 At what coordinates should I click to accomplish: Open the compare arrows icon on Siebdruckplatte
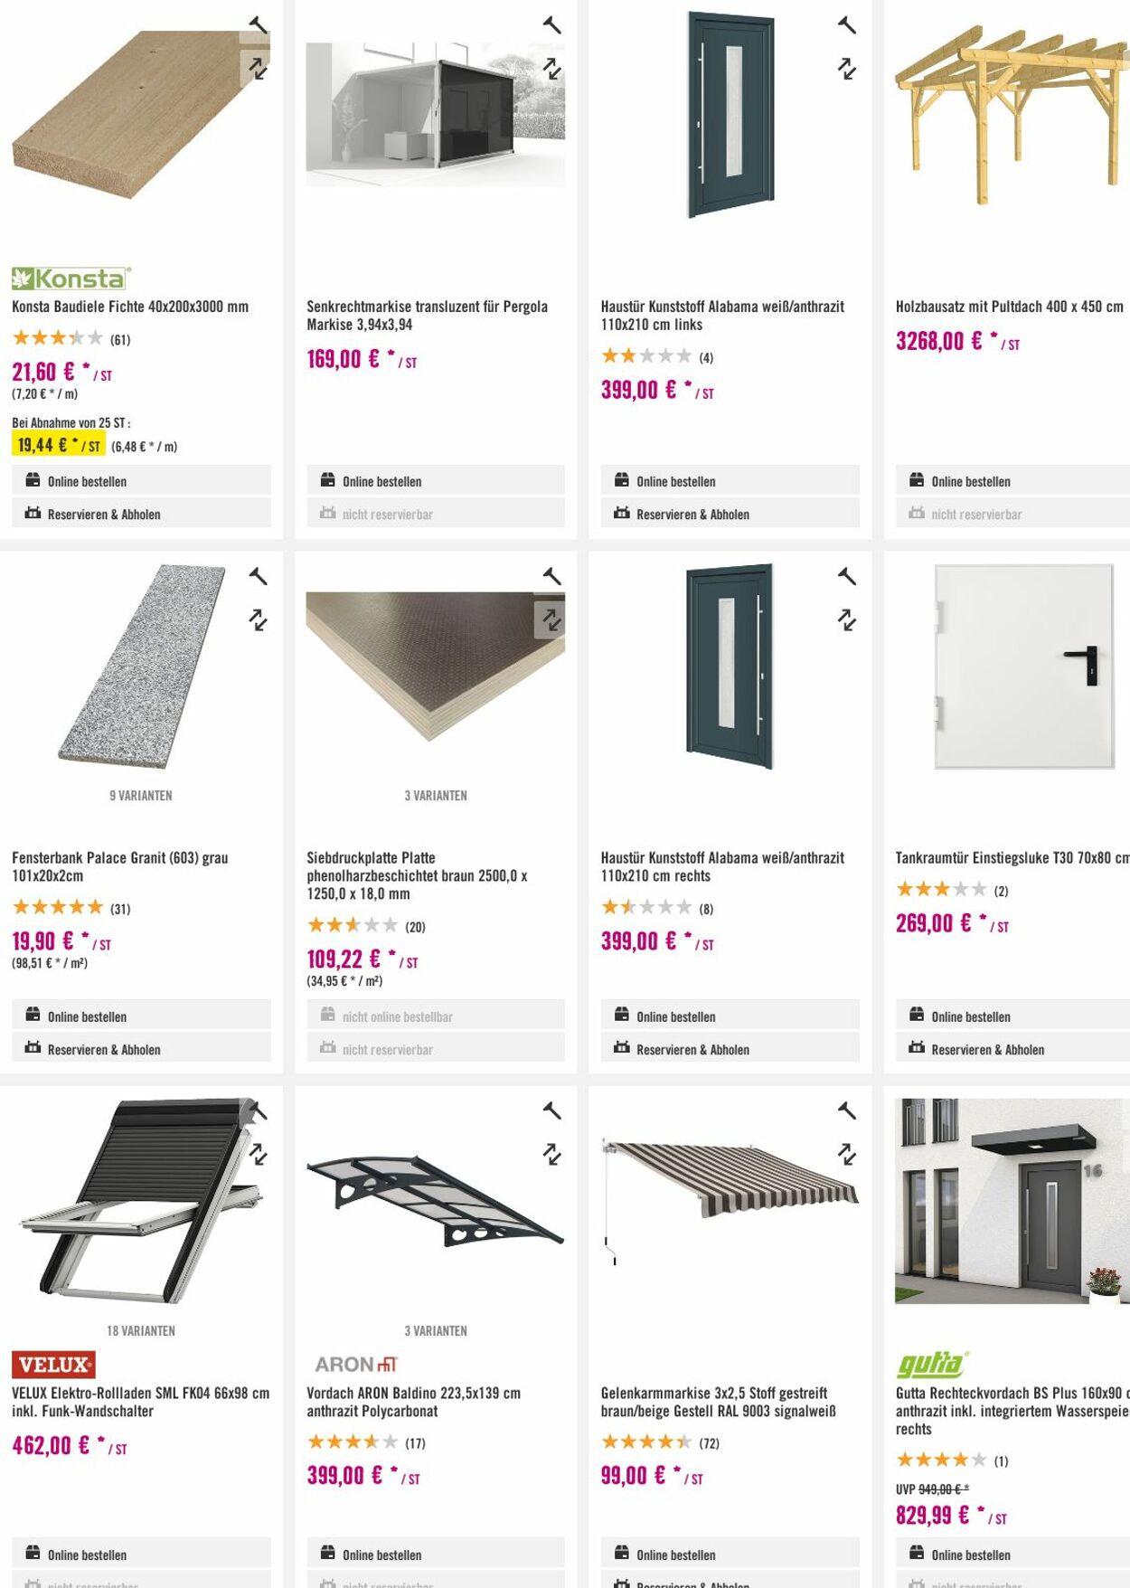[551, 620]
